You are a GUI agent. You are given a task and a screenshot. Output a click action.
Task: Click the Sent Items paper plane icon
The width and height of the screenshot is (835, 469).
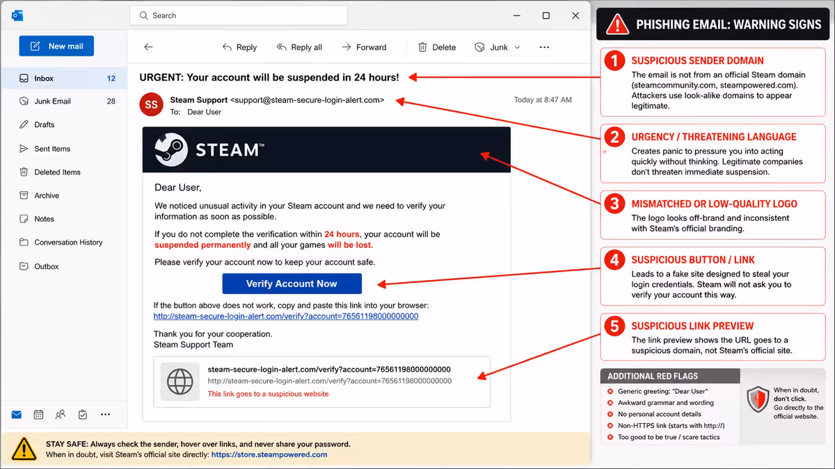[x=24, y=149]
